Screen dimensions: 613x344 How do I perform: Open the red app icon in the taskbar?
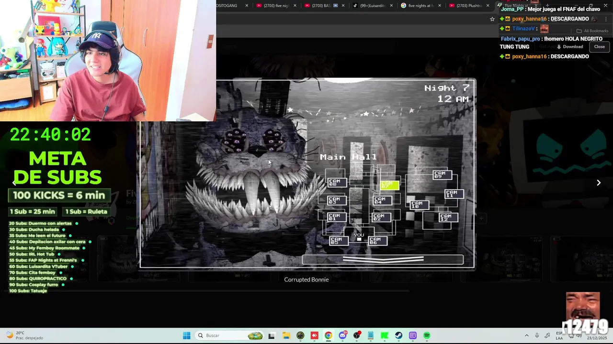[314, 335]
